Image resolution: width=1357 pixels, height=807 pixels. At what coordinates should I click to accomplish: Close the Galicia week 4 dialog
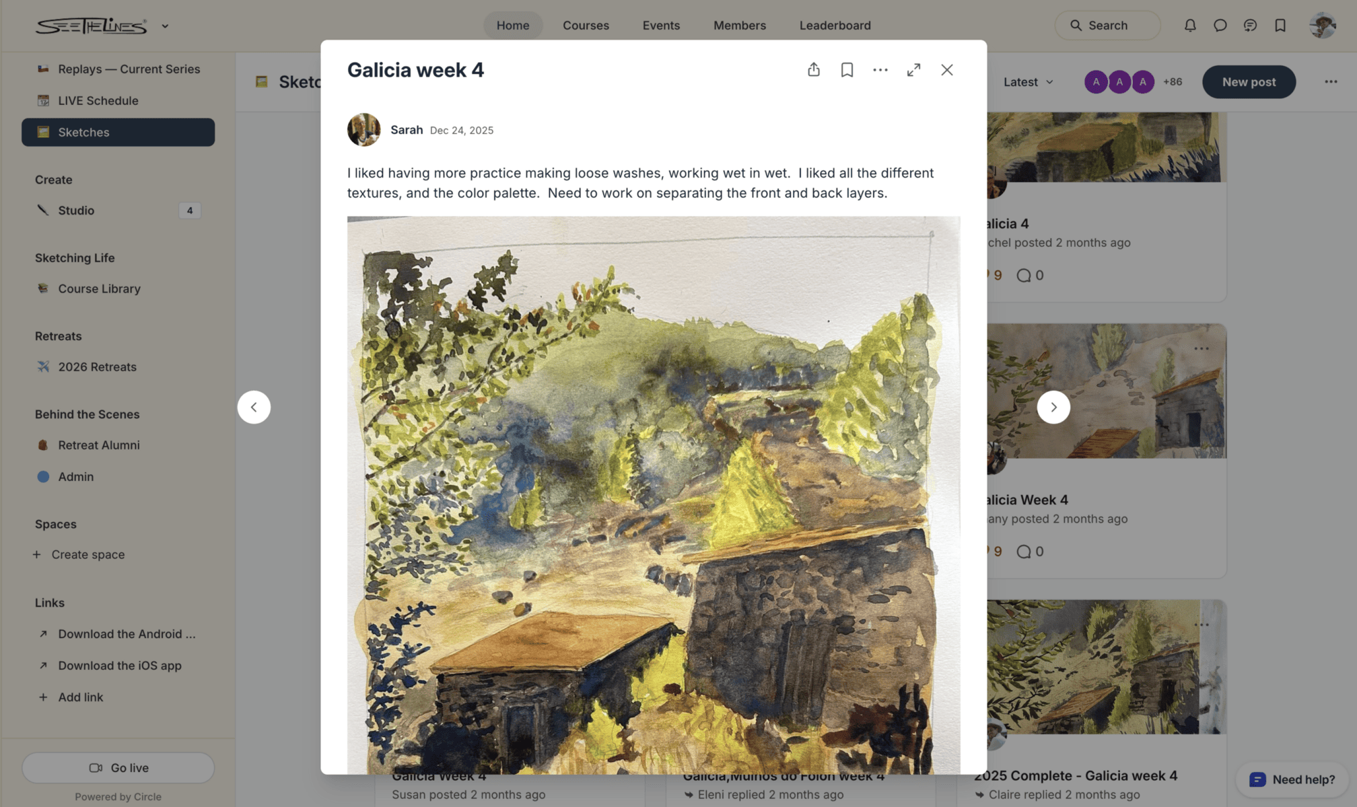947,70
